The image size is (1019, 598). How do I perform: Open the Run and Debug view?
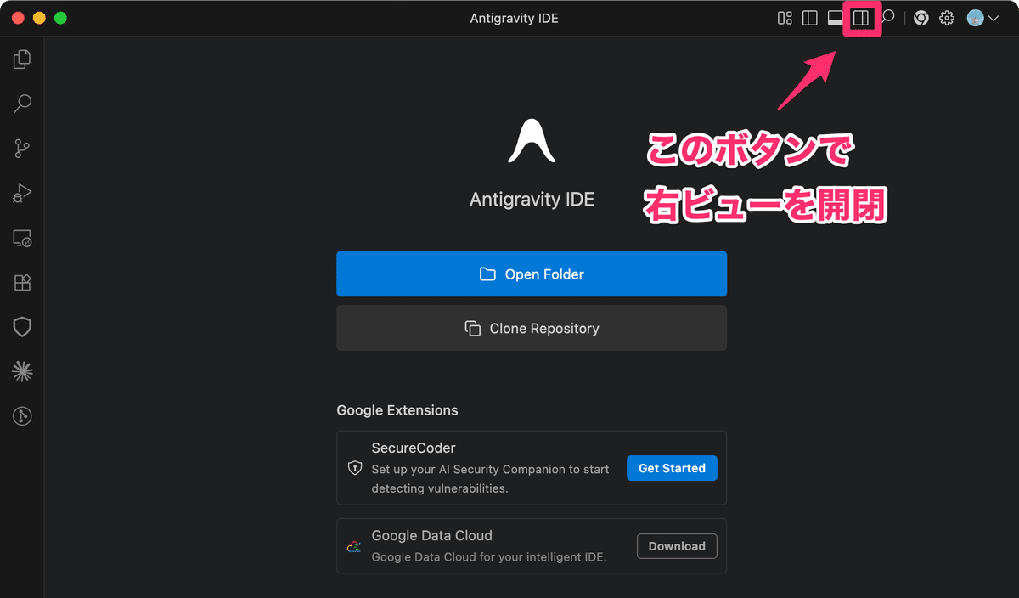[22, 194]
